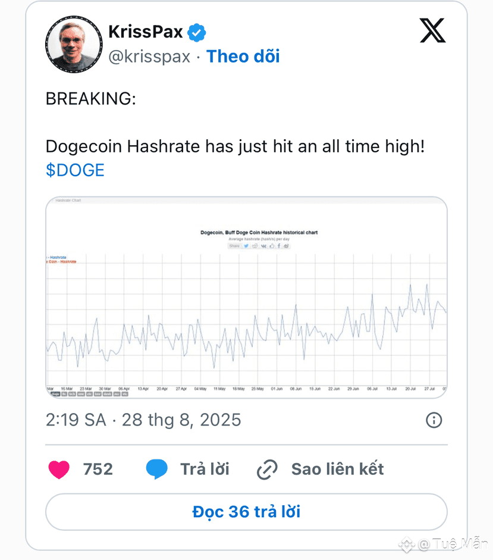
Task: Share chart via VK icon
Action: pos(263,246)
